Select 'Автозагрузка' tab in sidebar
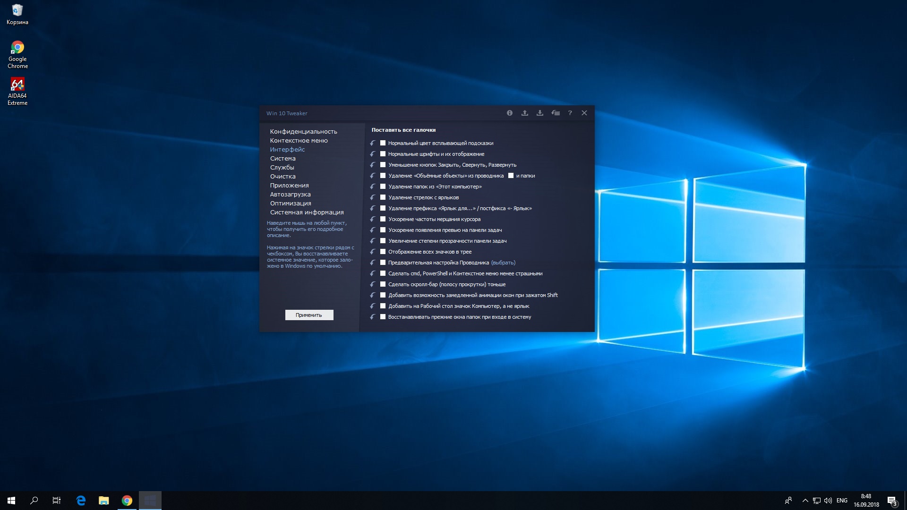The width and height of the screenshot is (907, 510). 291,194
